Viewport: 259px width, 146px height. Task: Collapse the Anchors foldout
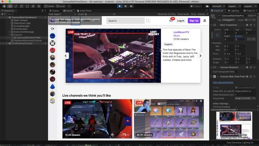click(212, 43)
